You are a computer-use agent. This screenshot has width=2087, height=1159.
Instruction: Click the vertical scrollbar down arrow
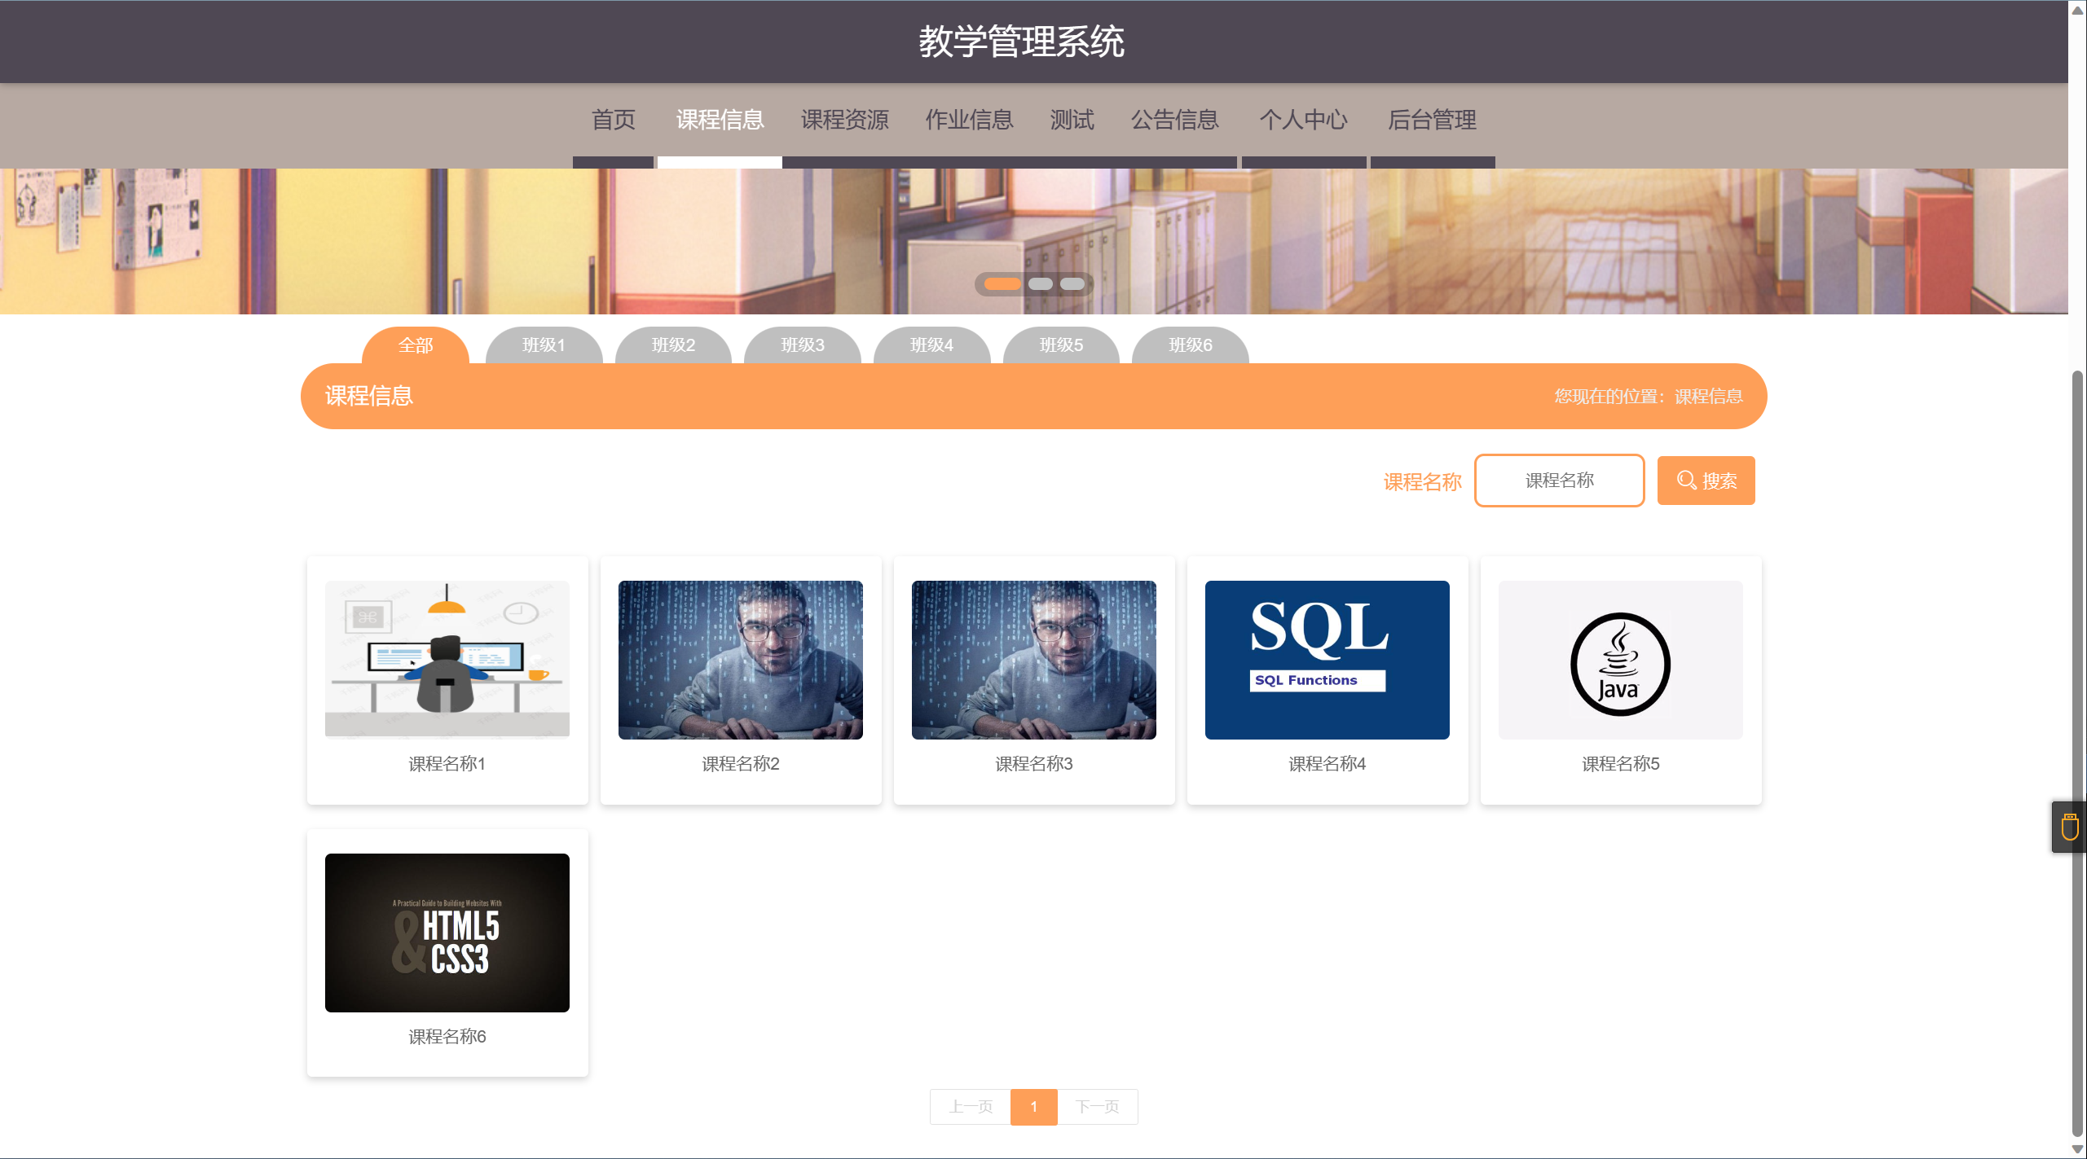[2077, 1149]
